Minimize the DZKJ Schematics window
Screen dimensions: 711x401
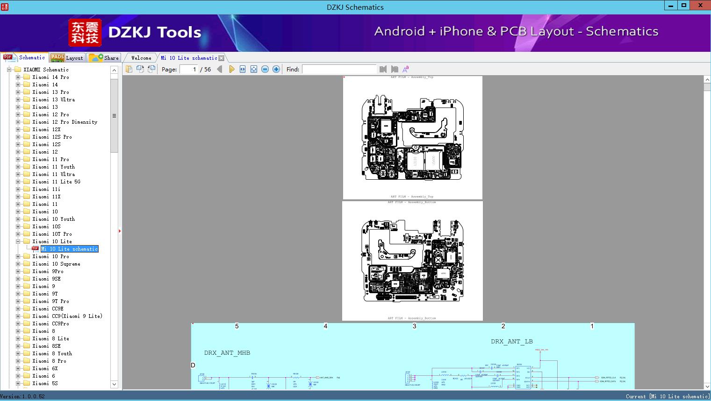(671, 5)
